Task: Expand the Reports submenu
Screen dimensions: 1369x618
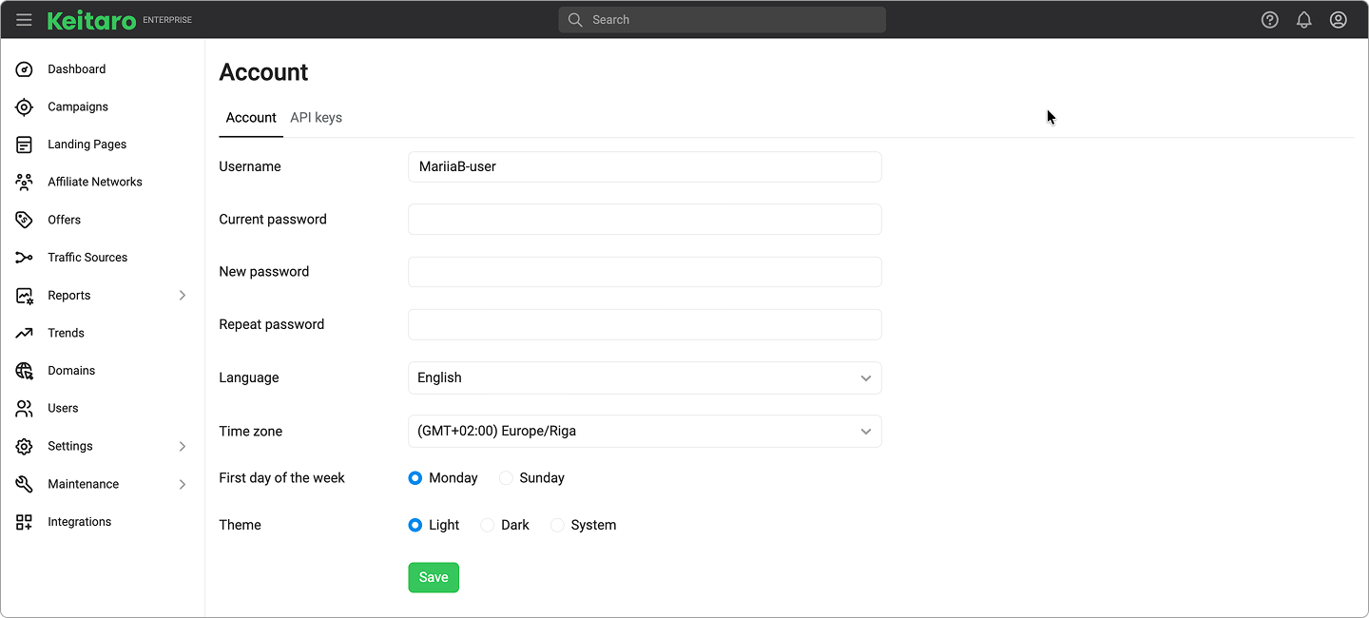Action: point(183,296)
